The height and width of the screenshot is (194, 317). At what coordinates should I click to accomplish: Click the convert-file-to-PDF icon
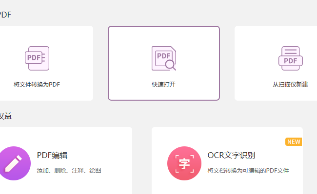[37, 58]
